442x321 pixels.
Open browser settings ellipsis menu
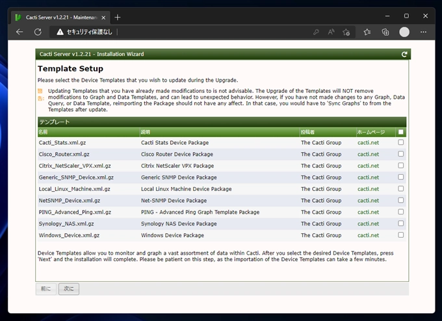[x=423, y=32]
